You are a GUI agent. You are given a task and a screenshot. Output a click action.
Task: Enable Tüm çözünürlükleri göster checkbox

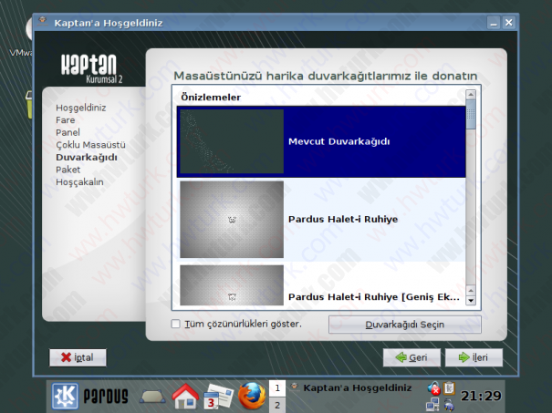[175, 324]
